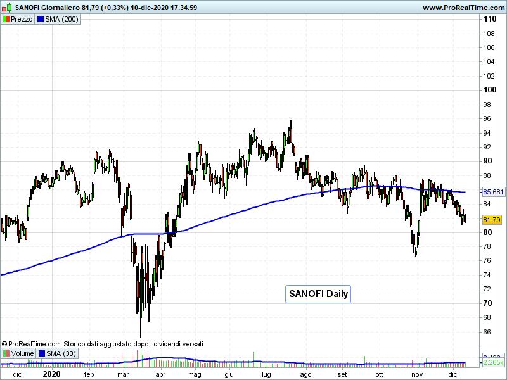
Task: Click the Volume legend icon
Action: click(6, 353)
